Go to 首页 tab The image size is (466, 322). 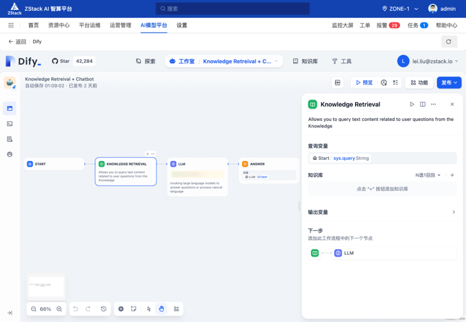(33, 25)
